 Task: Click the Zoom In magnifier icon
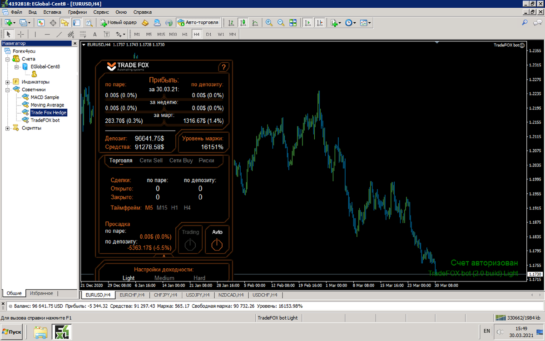click(269, 22)
